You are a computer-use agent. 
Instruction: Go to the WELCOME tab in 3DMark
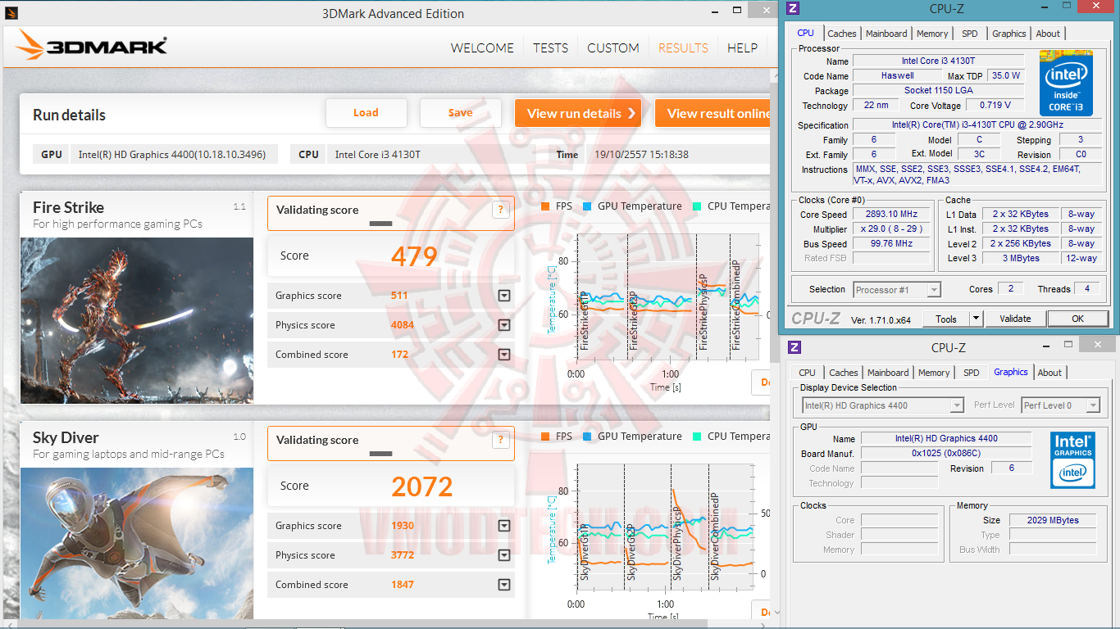pos(482,48)
